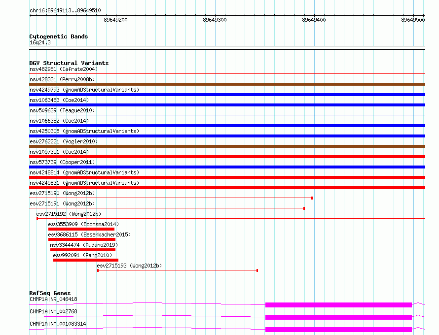Screen dimensions: 439x335
Task: Open esv992091 (Pang2010) label
Action: pos(82,255)
